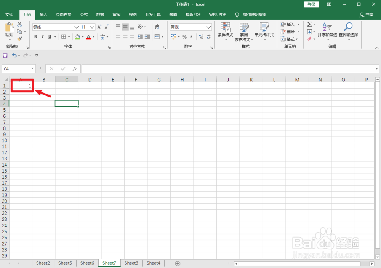
Task: Switch to the 插入 Insert tab
Action: (x=43, y=14)
